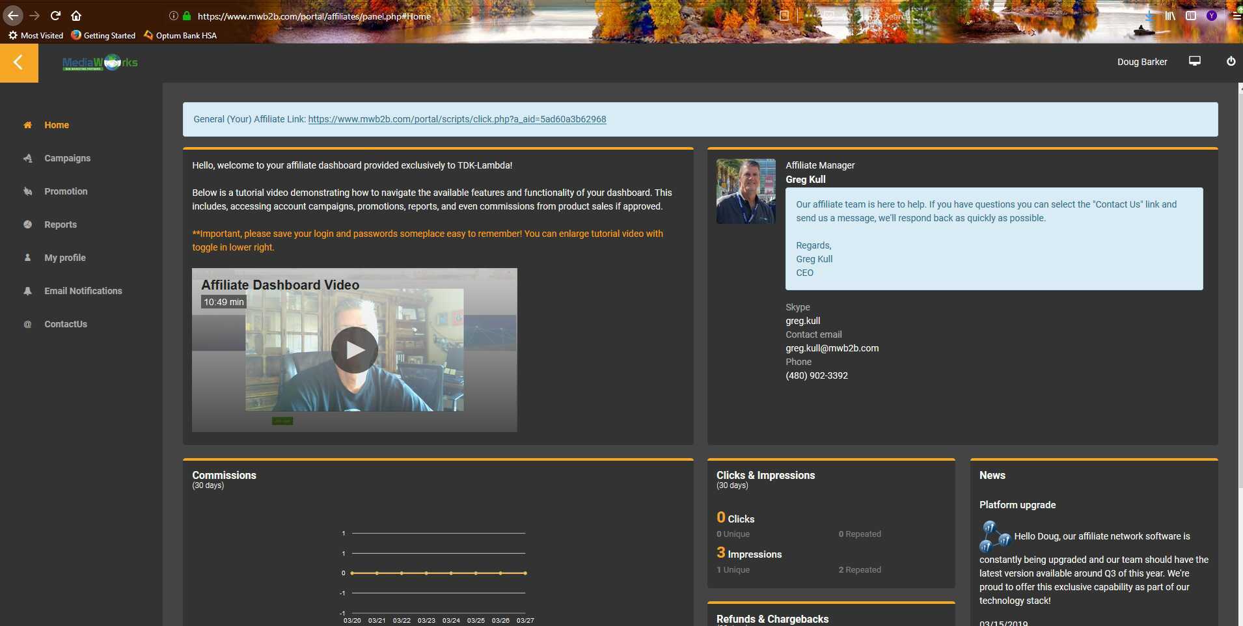1243x626 pixels.
Task: Click the My profile person icon
Action: click(x=27, y=258)
